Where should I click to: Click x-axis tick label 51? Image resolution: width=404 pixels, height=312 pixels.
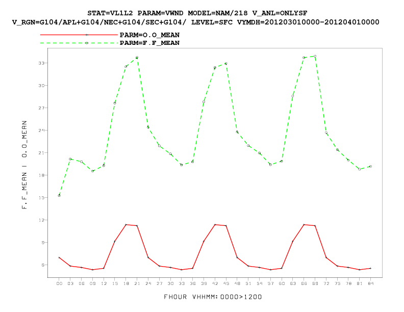pos(248,283)
